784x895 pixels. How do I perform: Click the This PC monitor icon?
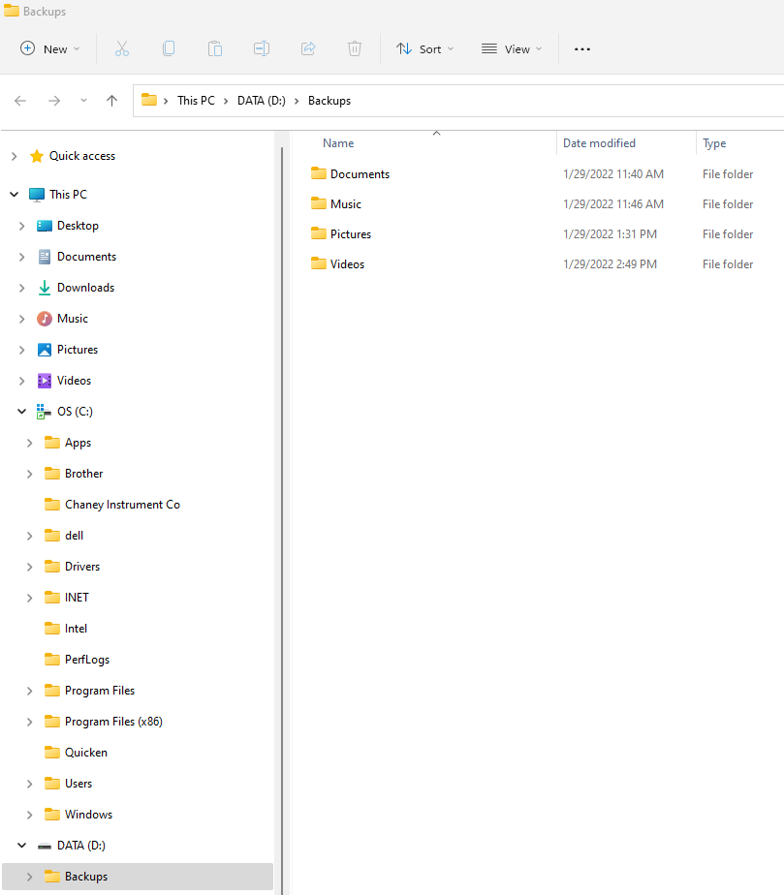coord(37,195)
